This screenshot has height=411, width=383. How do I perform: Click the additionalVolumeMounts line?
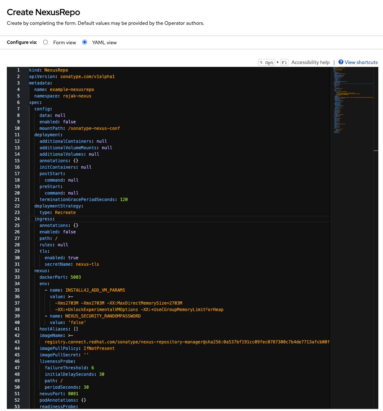tap(76, 147)
